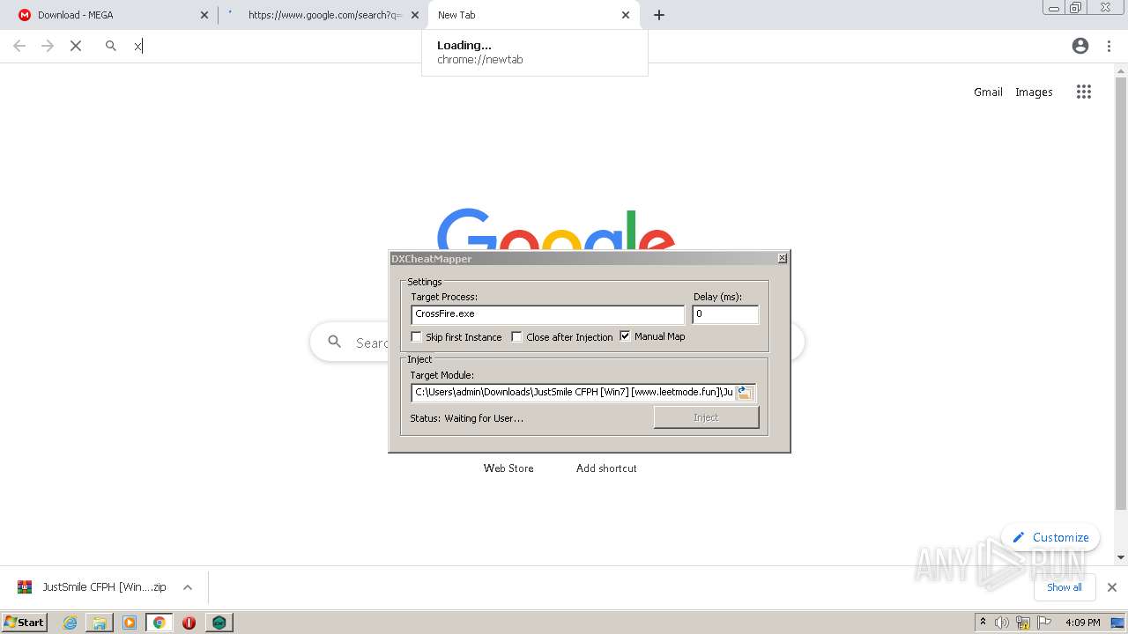Click the Inject button
1128x634 pixels.
pyautogui.click(x=706, y=417)
